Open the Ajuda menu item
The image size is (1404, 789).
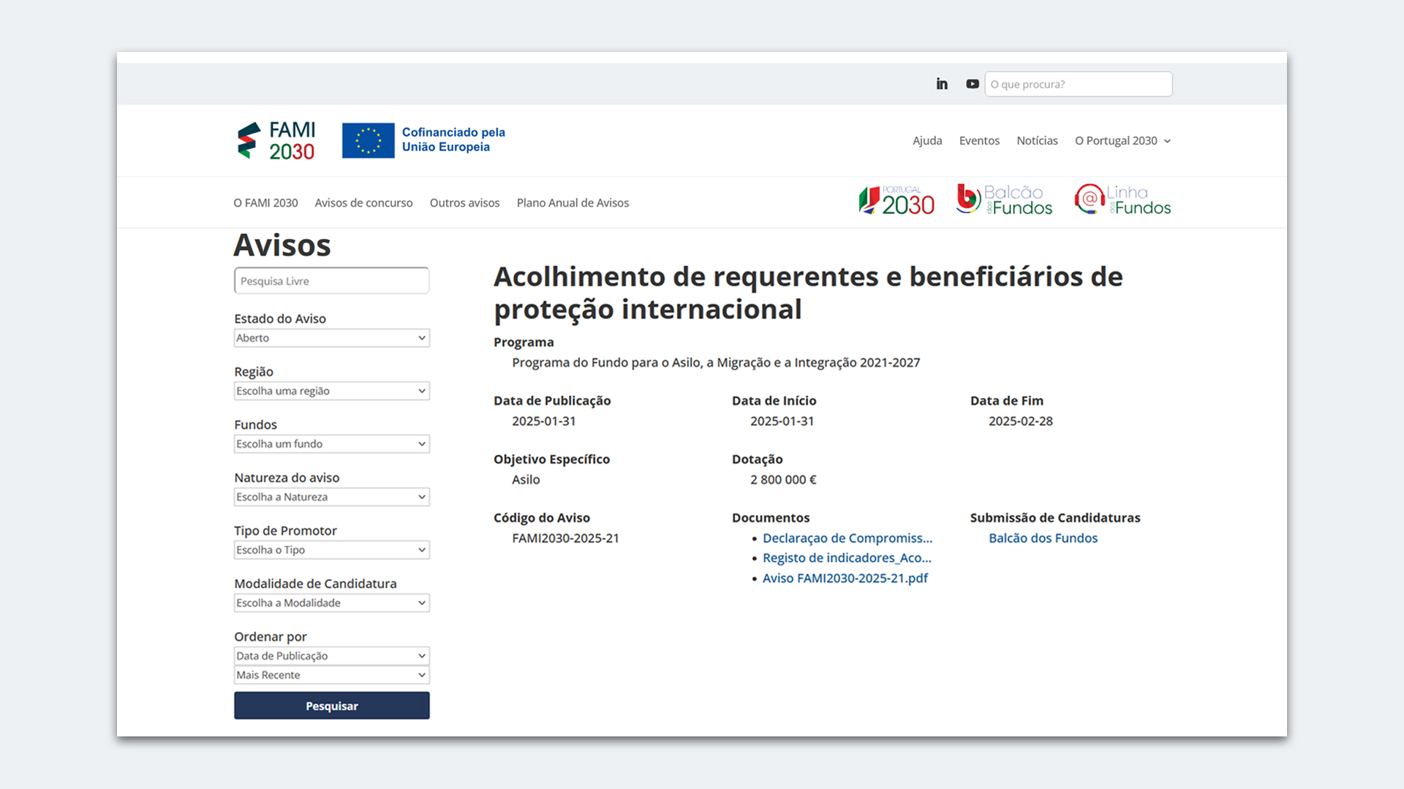(x=926, y=141)
